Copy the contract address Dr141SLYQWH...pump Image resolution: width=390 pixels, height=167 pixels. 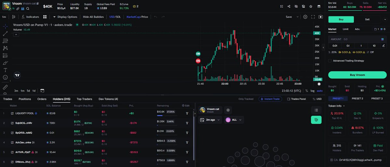[x=357, y=160]
